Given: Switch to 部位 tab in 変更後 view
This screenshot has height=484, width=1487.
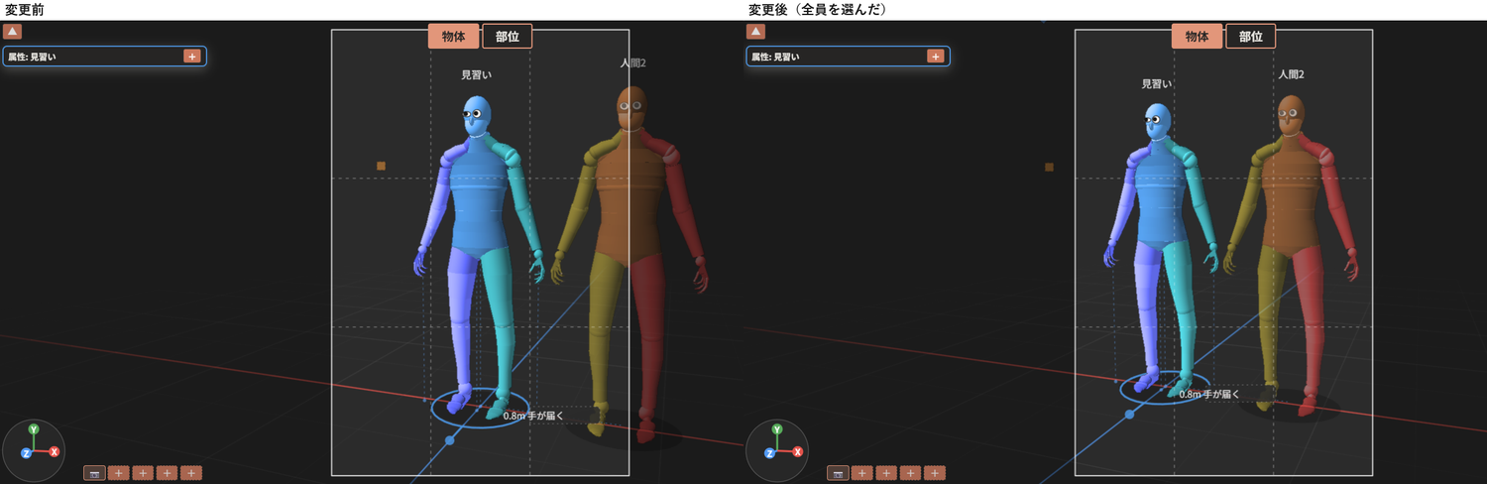Looking at the screenshot, I should tap(1251, 37).
